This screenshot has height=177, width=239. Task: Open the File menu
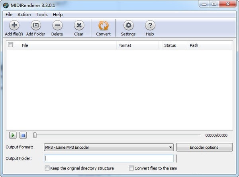[9, 15]
